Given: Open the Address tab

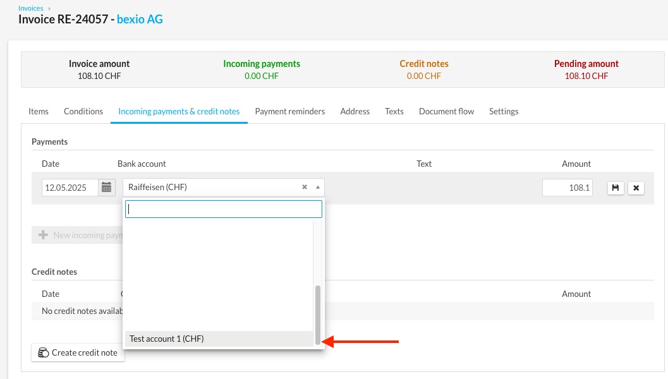Looking at the screenshot, I should click(355, 111).
